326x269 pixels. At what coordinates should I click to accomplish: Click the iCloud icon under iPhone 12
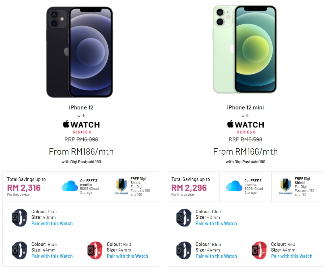[70, 186]
